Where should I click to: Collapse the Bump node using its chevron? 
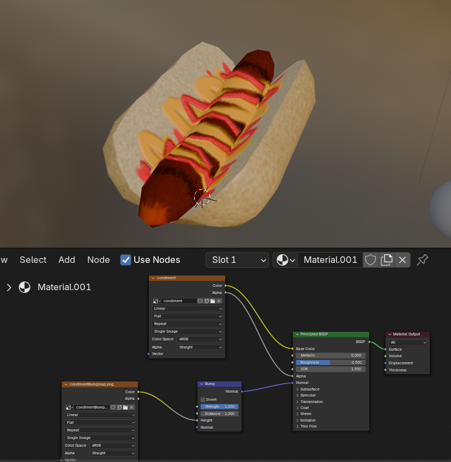[x=202, y=384]
